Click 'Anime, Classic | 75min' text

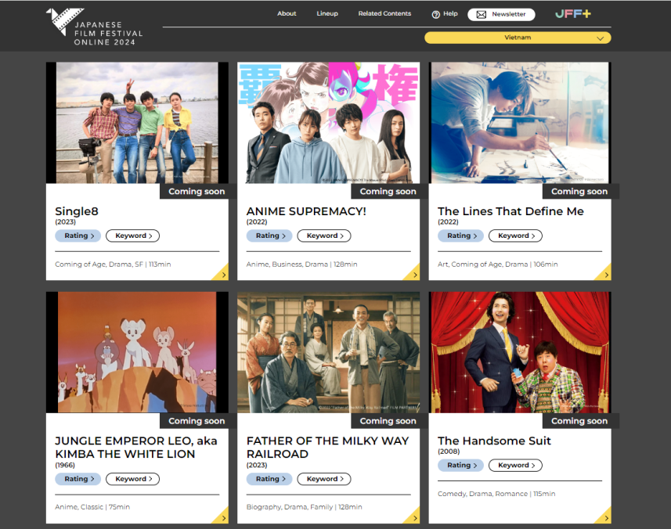click(x=92, y=507)
